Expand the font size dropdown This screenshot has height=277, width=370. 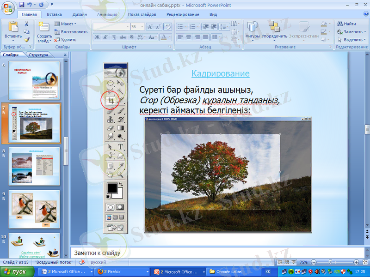tap(142, 27)
